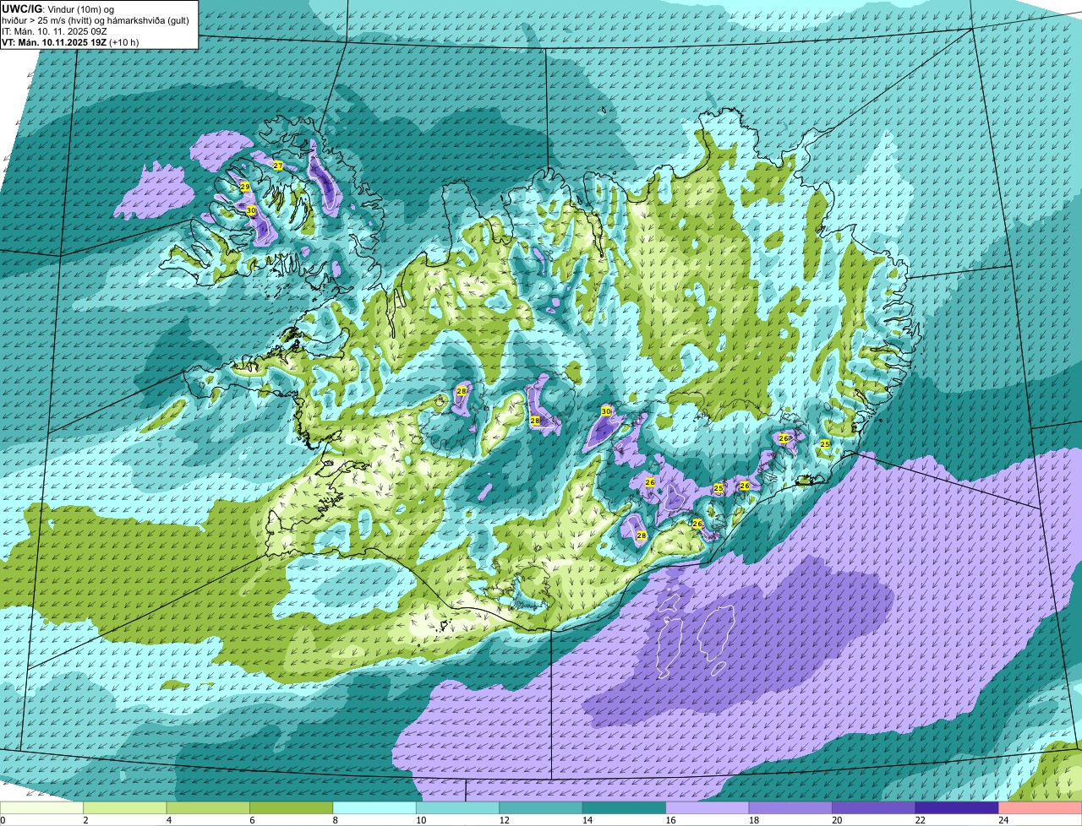The image size is (1082, 826).
Task: Click the salmon pink swatch above 24
Action: coord(1041,807)
